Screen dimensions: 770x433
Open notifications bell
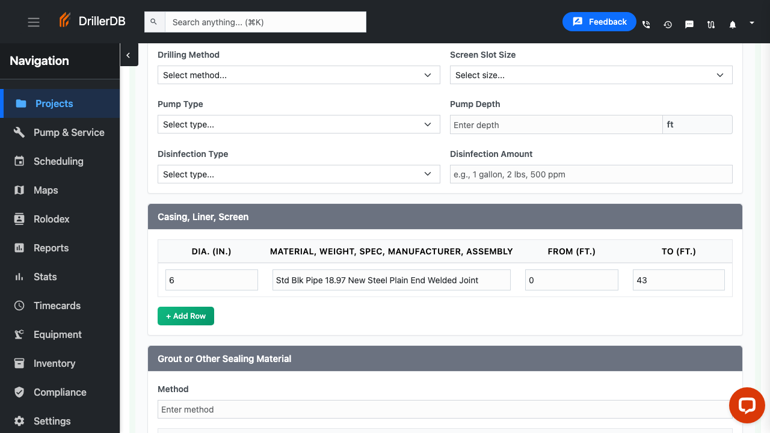[733, 25]
